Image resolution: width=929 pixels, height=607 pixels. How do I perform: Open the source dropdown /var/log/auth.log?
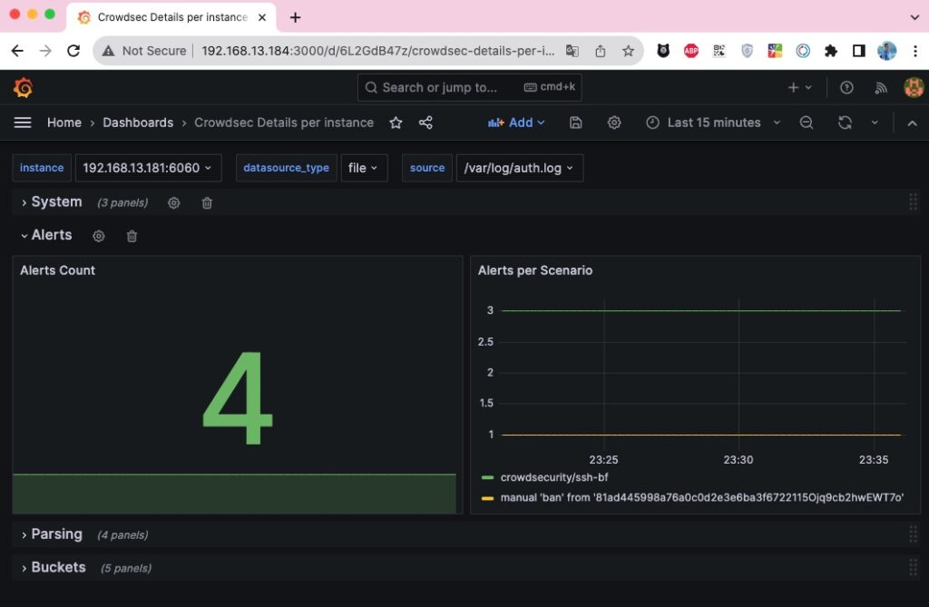click(x=520, y=168)
